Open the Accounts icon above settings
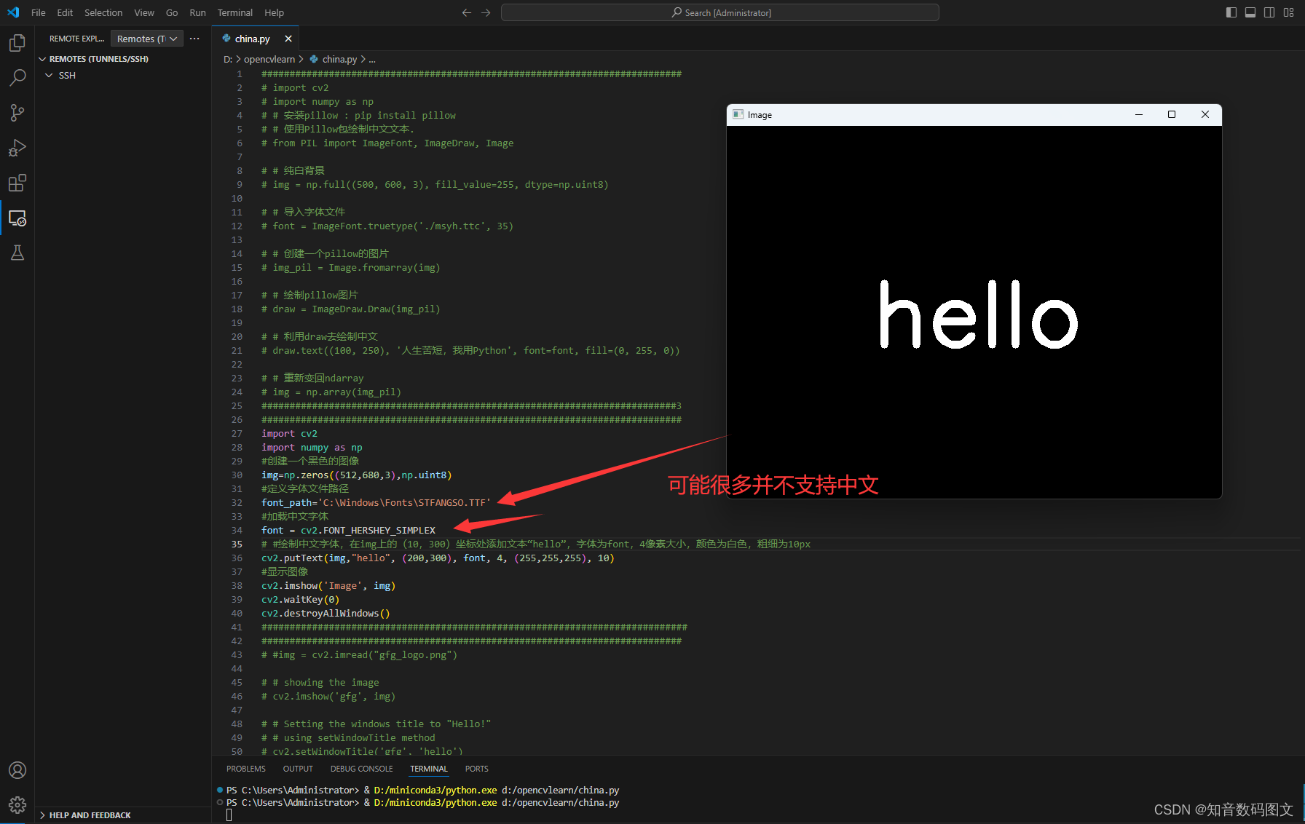Screen dimensions: 1305x824 point(17,769)
